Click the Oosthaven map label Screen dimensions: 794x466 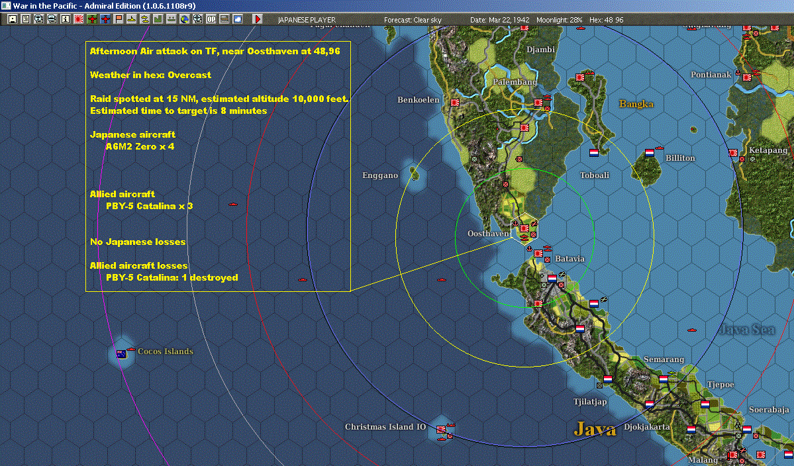[488, 233]
